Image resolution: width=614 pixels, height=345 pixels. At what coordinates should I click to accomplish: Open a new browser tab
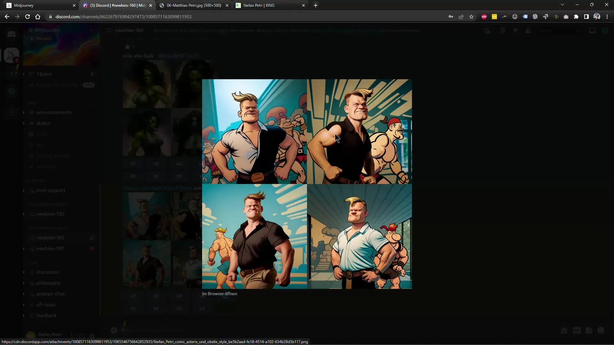(316, 5)
